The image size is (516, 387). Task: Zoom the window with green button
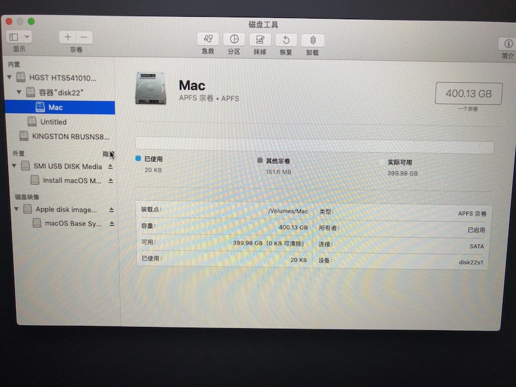(x=32, y=22)
